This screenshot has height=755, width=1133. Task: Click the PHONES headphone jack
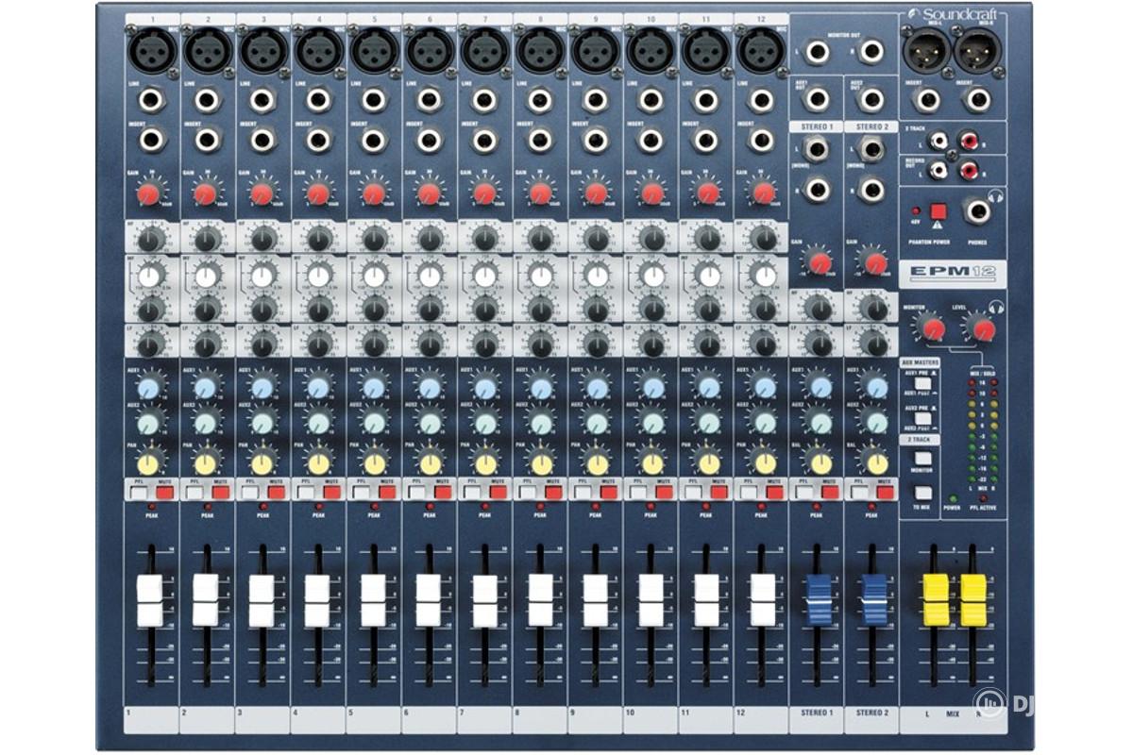click(x=977, y=210)
